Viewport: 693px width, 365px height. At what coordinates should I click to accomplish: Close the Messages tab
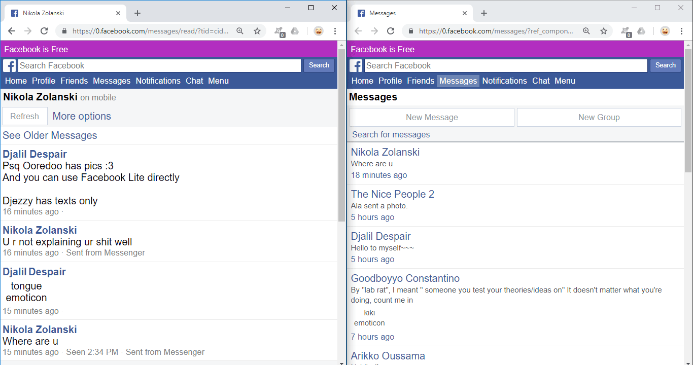pos(465,13)
